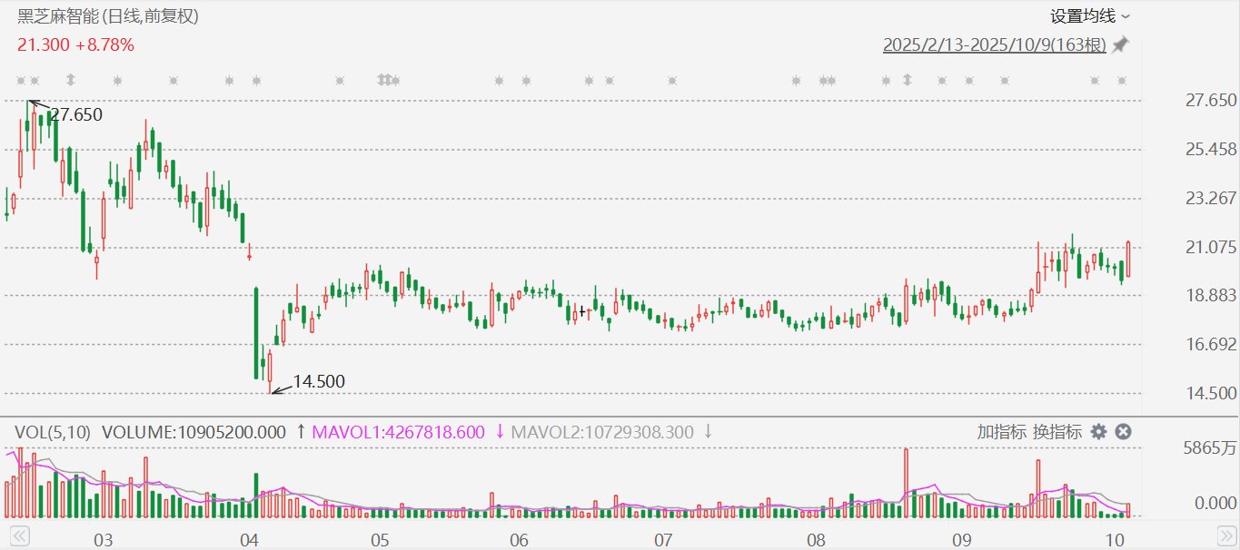Viewport: 1240px width, 550px height.
Task: Click the clustered event markers above May
Action: pyautogui.click(x=388, y=81)
